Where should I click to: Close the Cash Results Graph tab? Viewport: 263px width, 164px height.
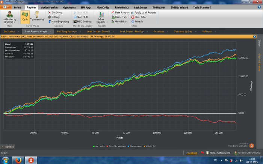50,32
